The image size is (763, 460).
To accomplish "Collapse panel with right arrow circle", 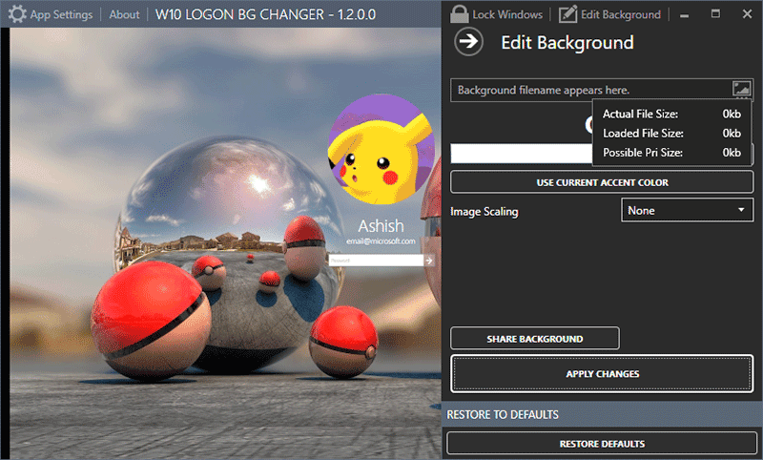I will [468, 42].
